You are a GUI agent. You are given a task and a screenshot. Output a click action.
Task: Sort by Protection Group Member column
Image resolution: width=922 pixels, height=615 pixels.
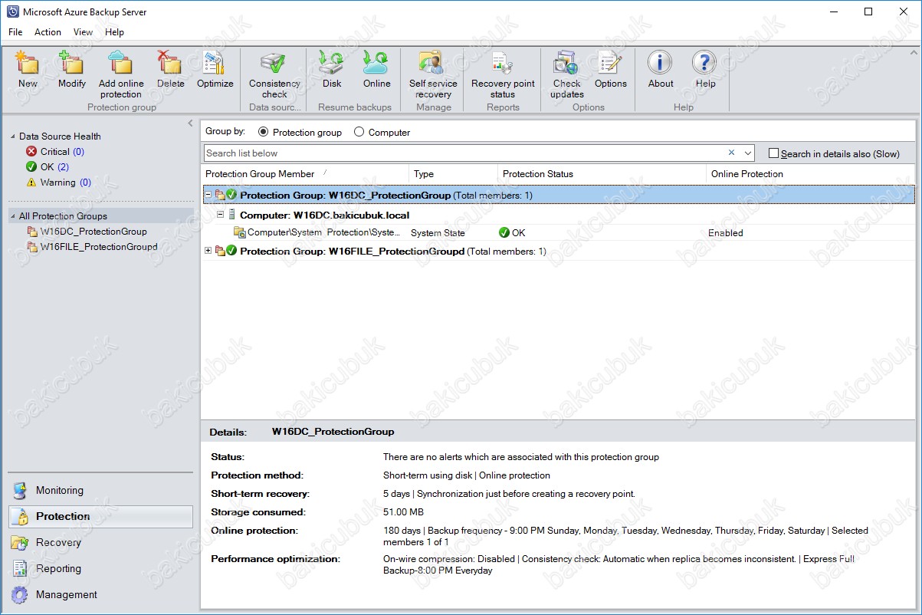pos(304,174)
